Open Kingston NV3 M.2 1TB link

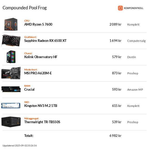pos(41,106)
